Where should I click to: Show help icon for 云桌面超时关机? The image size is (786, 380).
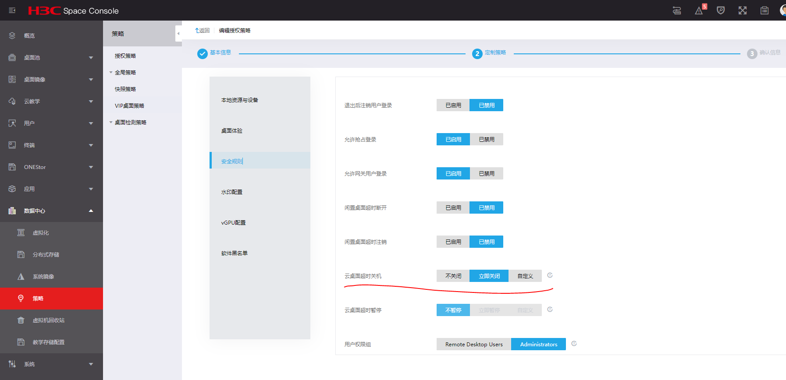click(550, 275)
